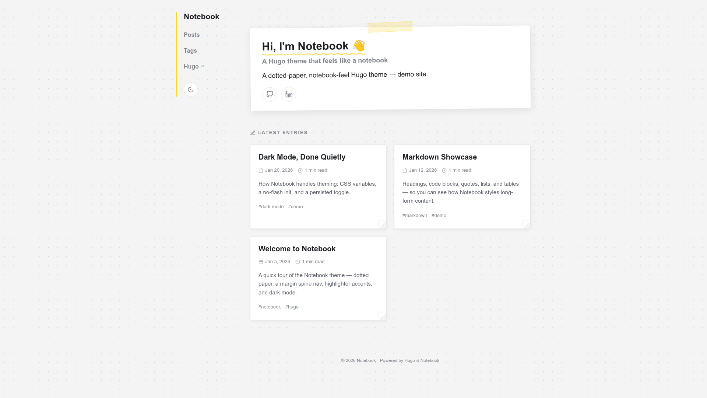The width and height of the screenshot is (707, 398).
Task: Click calendar icon next to Jan 5, 2026
Action: pyautogui.click(x=261, y=262)
